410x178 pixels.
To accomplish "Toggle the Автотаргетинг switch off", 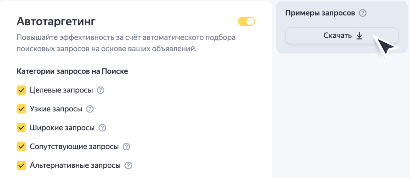I will tap(247, 22).
